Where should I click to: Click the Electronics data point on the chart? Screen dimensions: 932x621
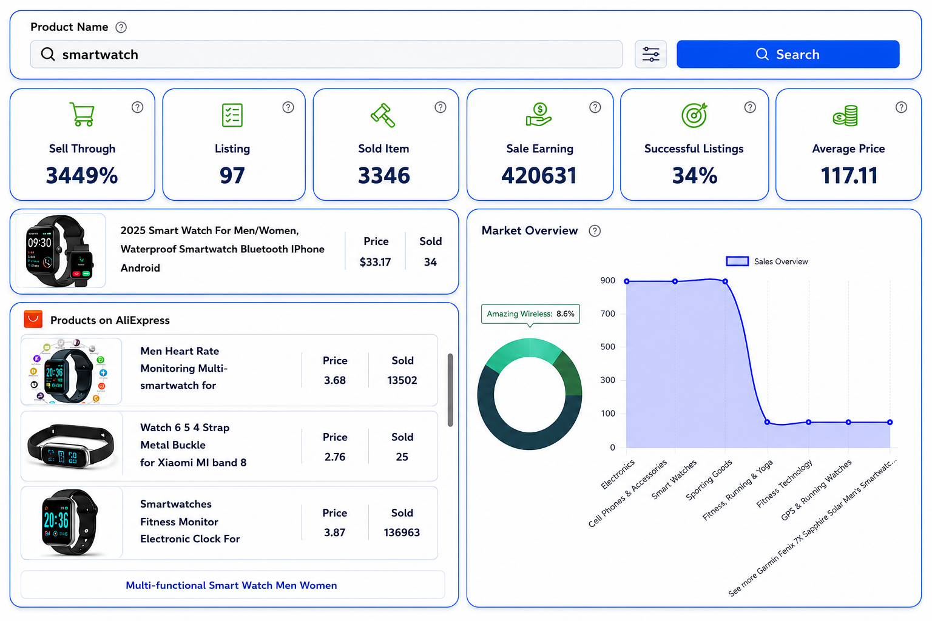[627, 281]
